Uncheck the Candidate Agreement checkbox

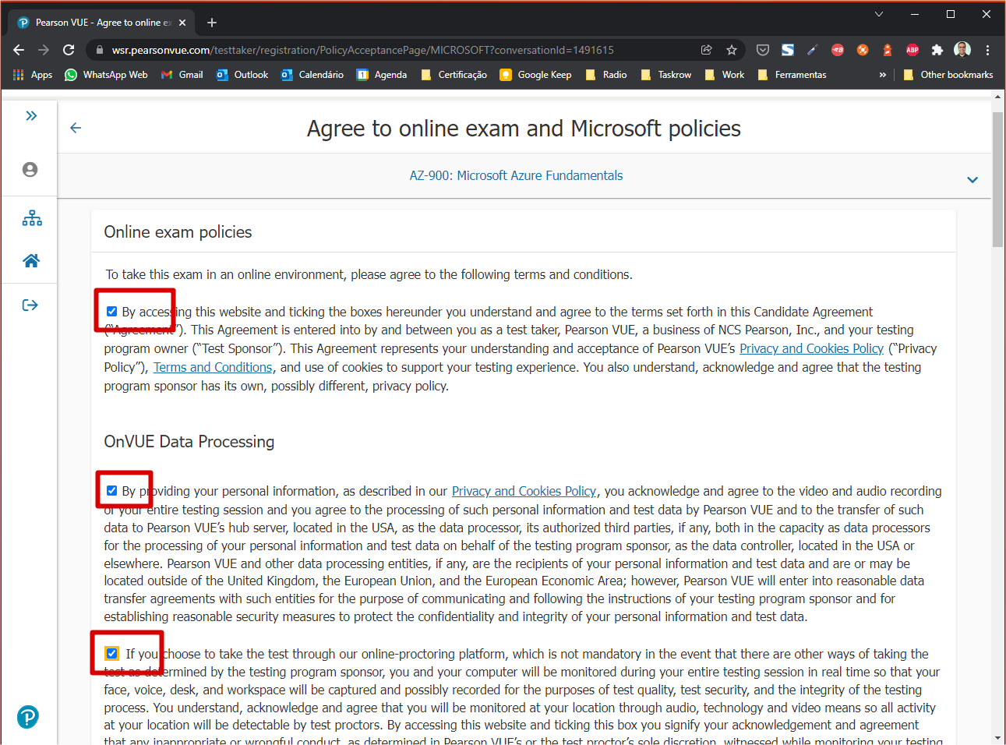pyautogui.click(x=111, y=312)
